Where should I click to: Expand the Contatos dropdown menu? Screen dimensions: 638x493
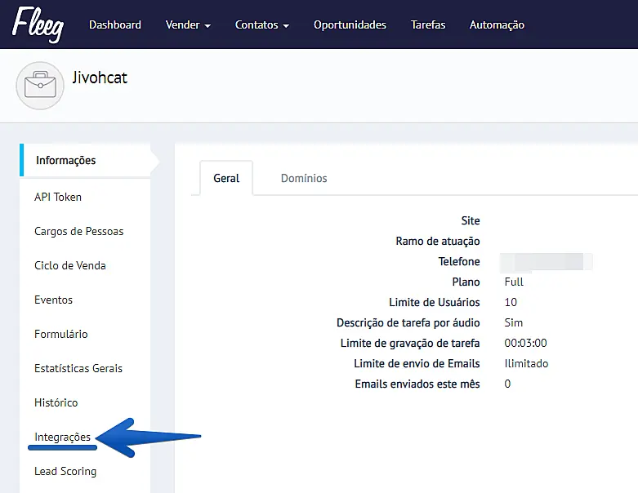click(x=261, y=25)
